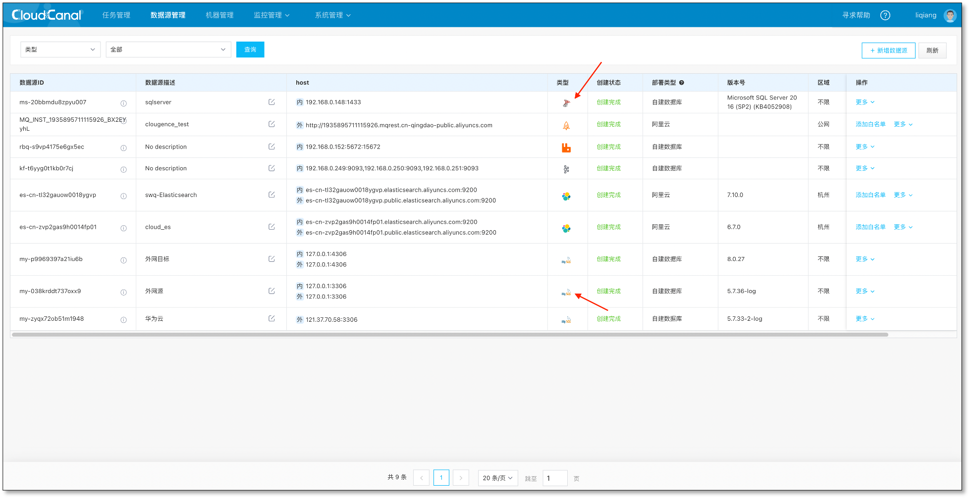Open the 监控管理 menu
The height and width of the screenshot is (501, 973).
271,15
